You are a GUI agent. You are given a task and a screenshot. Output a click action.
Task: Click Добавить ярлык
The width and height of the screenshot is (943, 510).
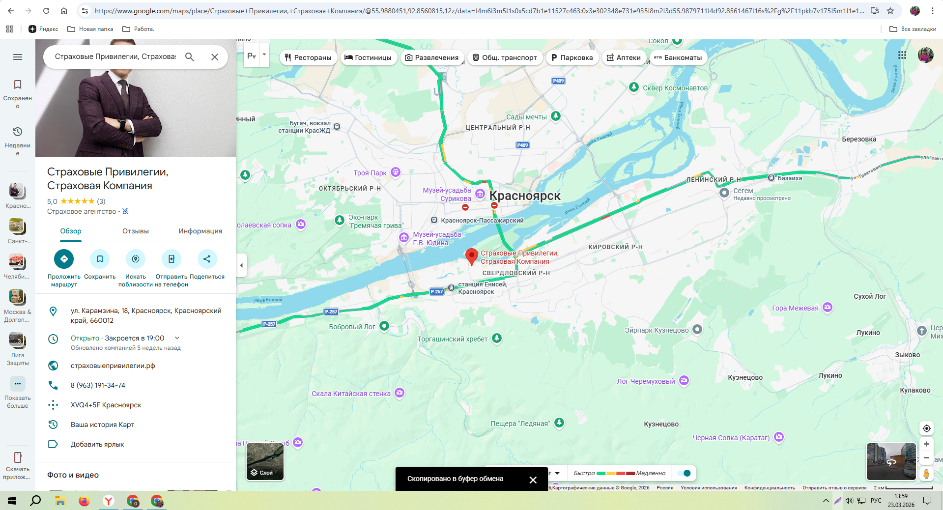[x=97, y=444]
